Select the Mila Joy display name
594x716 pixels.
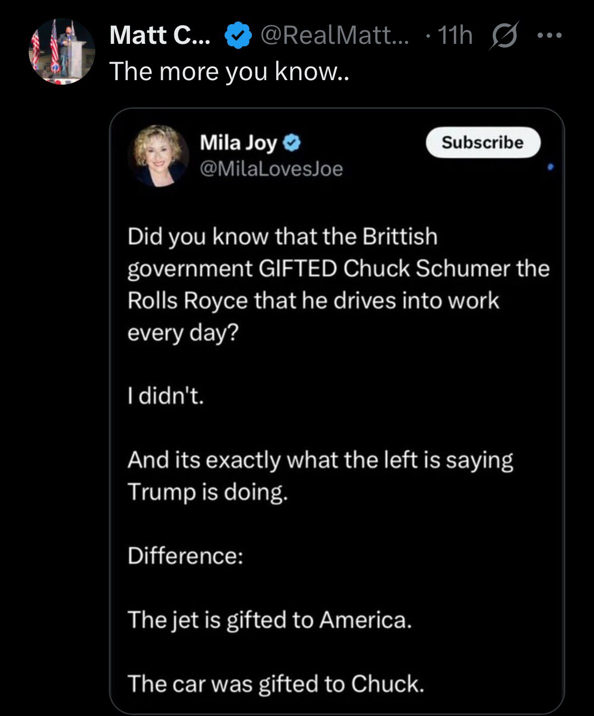pos(238,143)
